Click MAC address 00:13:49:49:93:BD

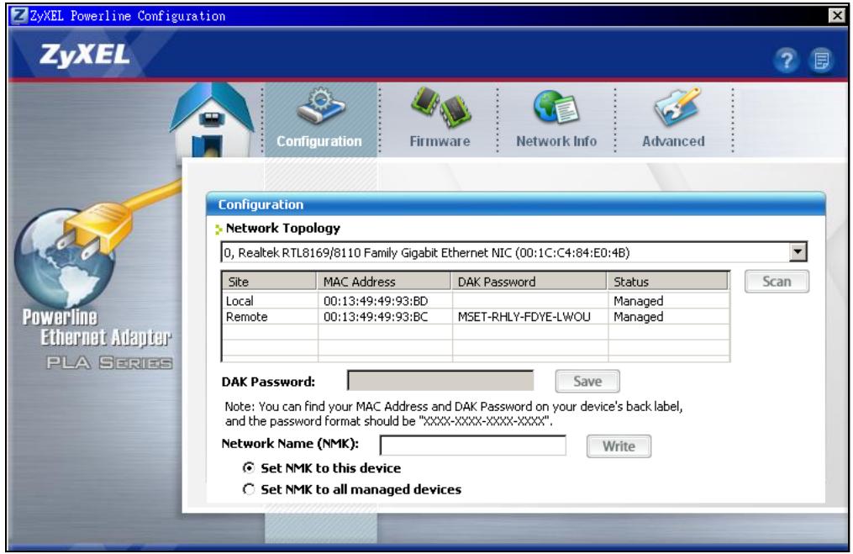click(376, 301)
